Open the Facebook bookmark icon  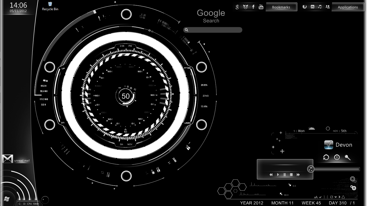coord(253,7)
